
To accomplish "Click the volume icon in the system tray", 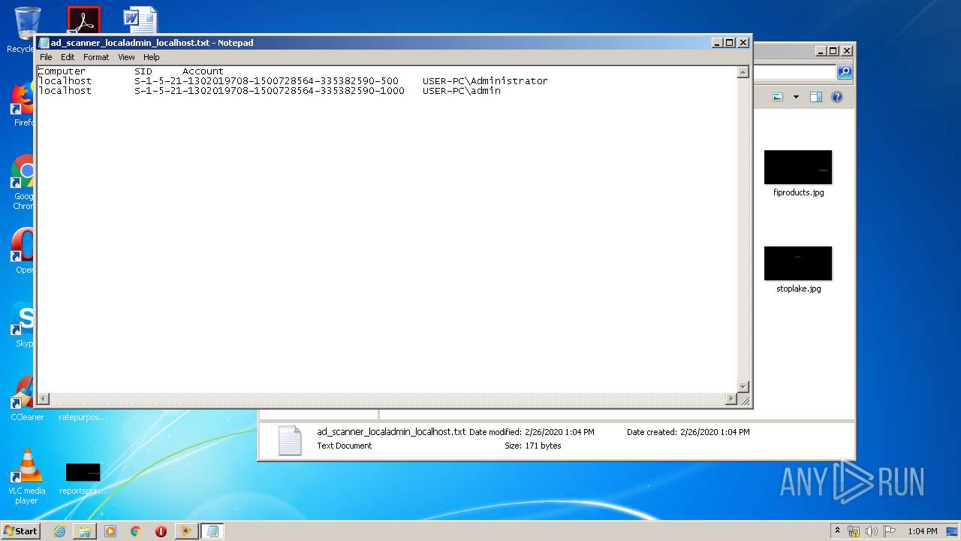I will coord(872,531).
